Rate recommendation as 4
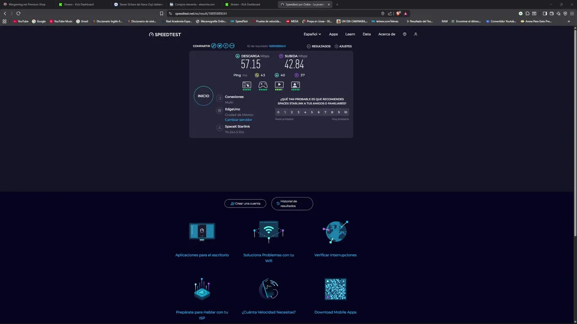 305,112
